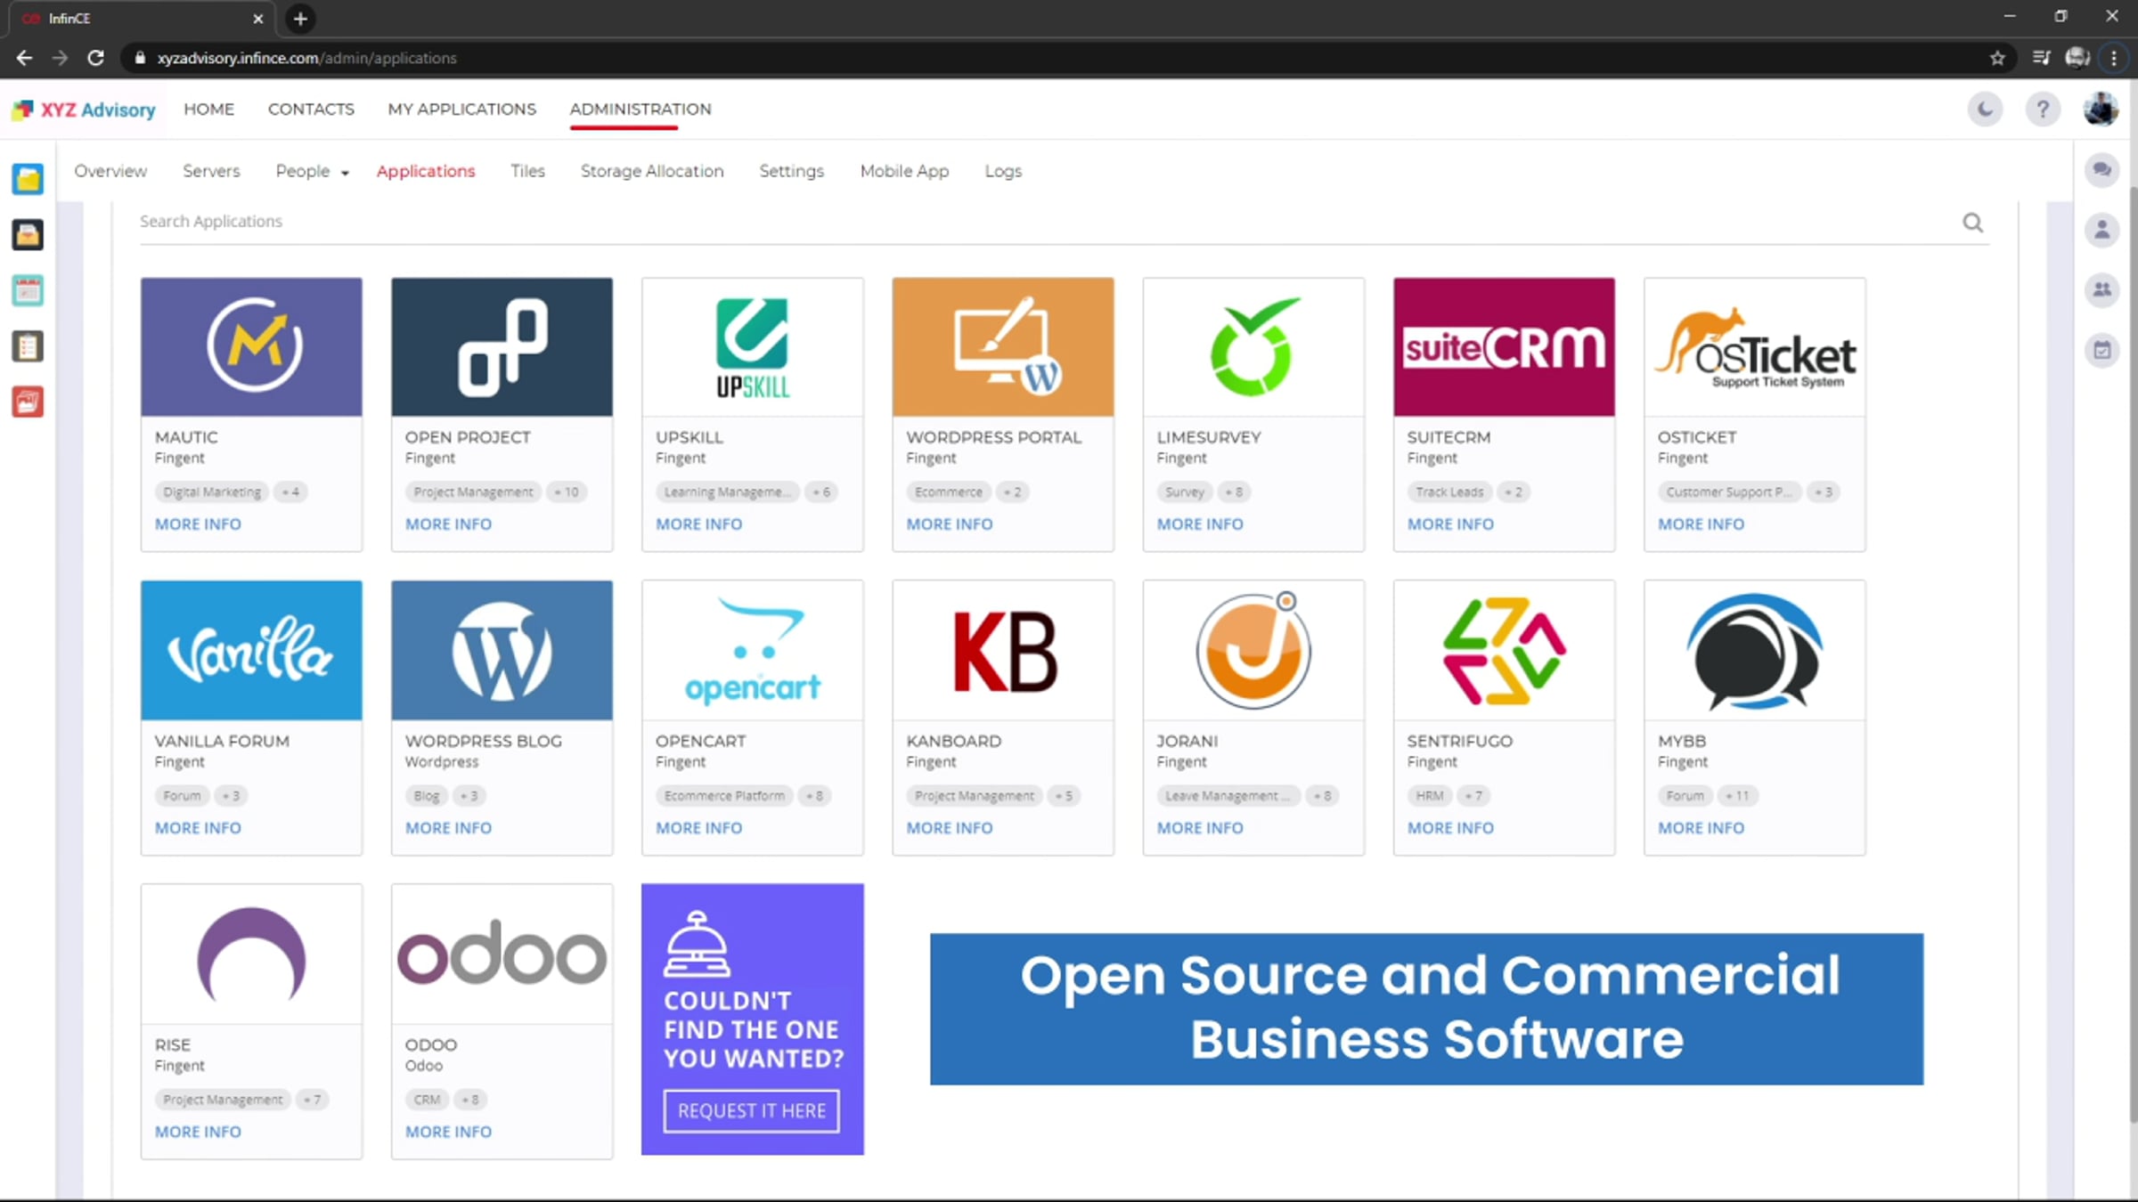2138x1202 pixels.
Task: Click the Leave Management tag on Jorani
Action: coord(1227,796)
